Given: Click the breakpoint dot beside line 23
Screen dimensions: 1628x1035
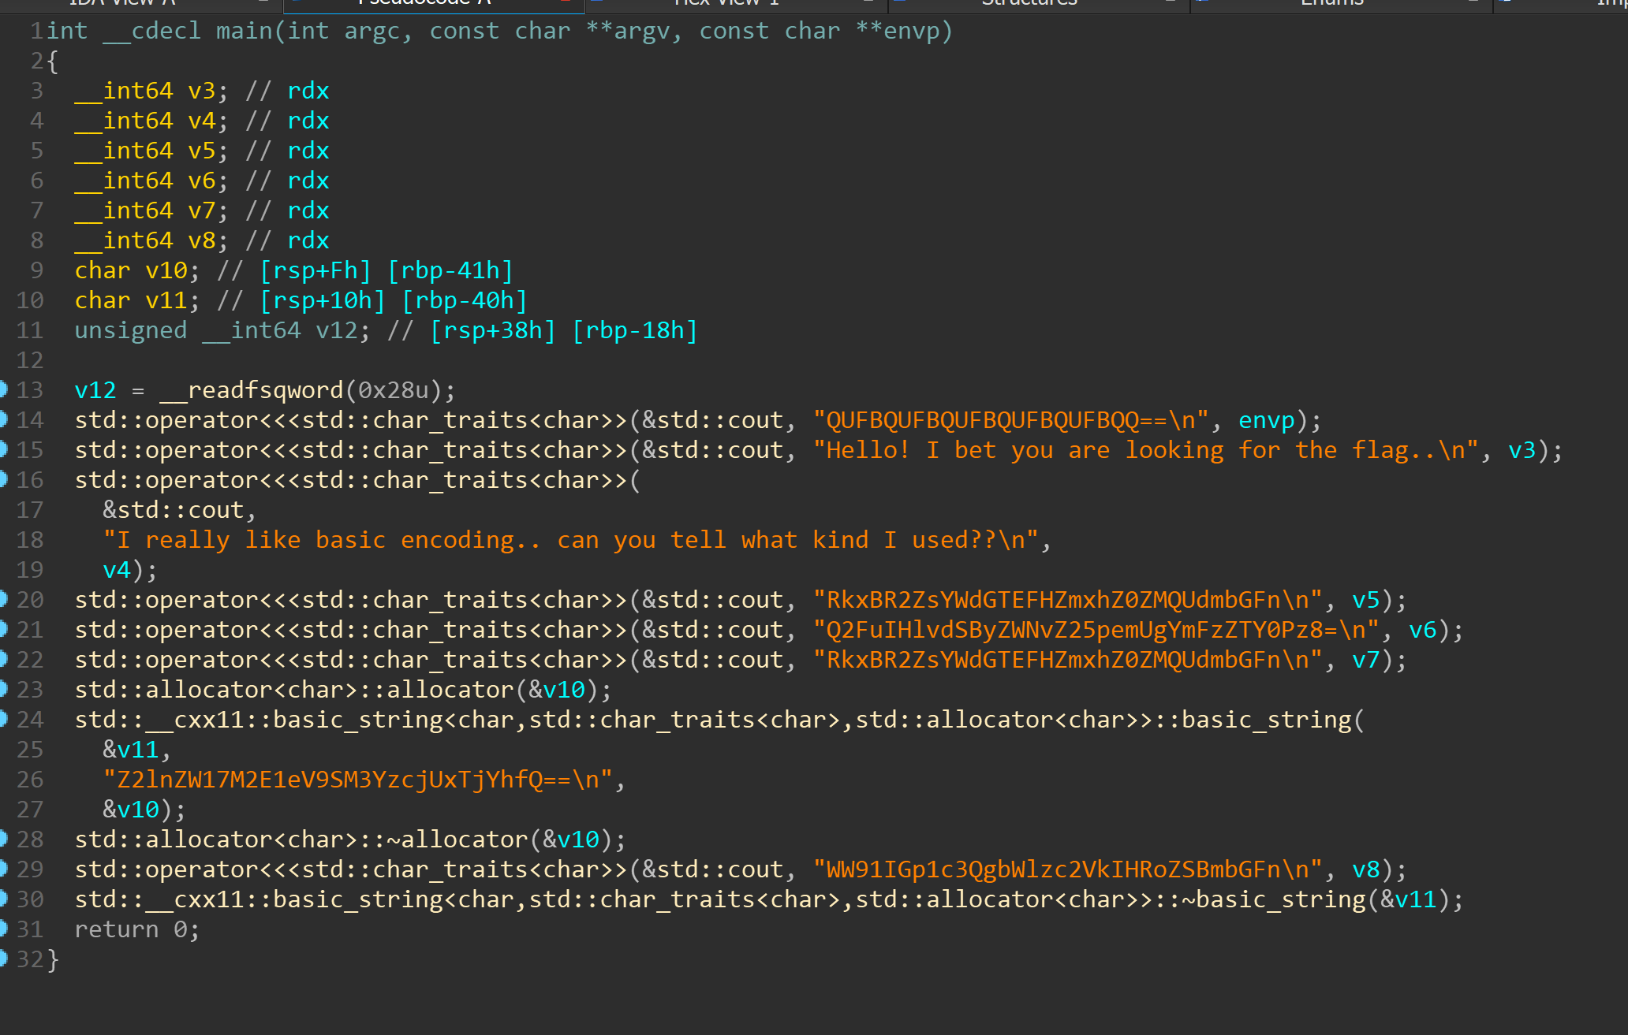Looking at the screenshot, I should pos(2,689).
